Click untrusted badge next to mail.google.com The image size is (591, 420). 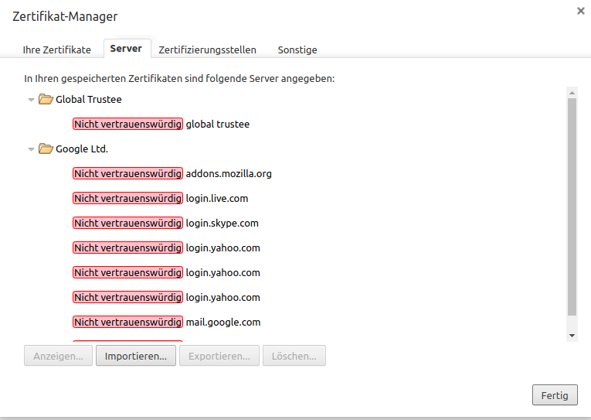pos(127,323)
